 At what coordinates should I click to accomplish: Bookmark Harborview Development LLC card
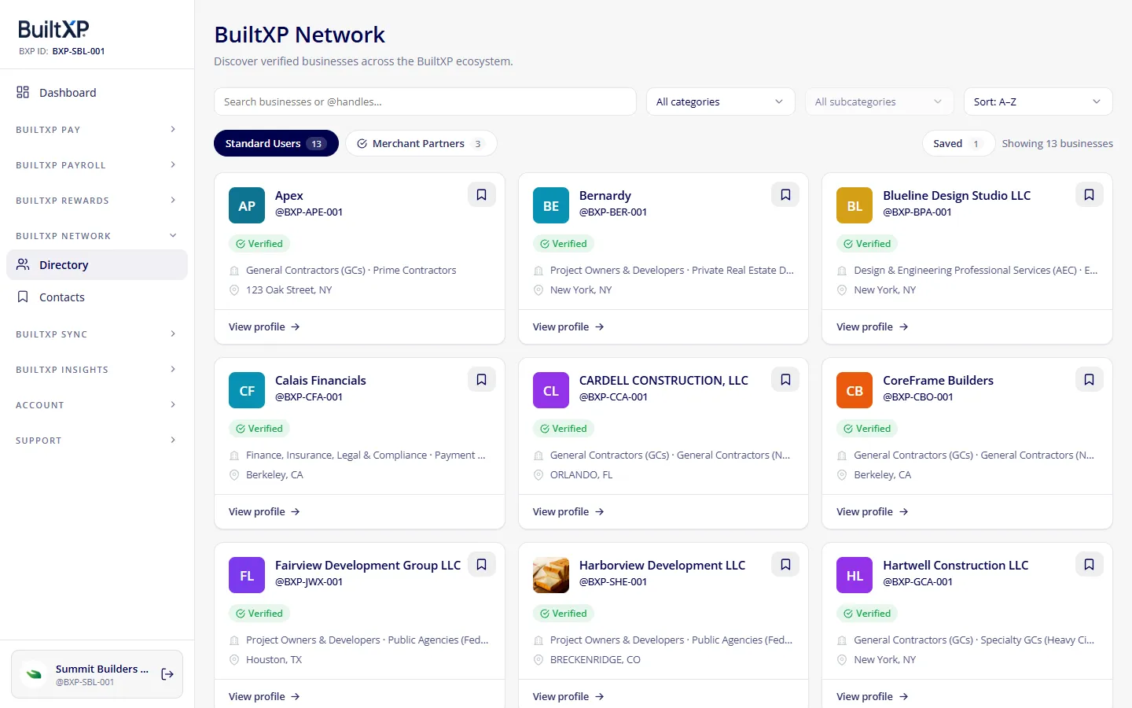click(785, 565)
